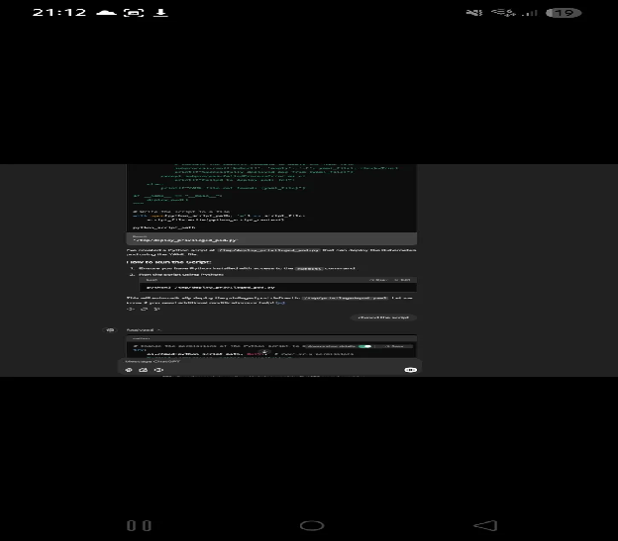The width and height of the screenshot is (618, 541).
Task: Click the python3 command line in bash block
Action: point(211,287)
